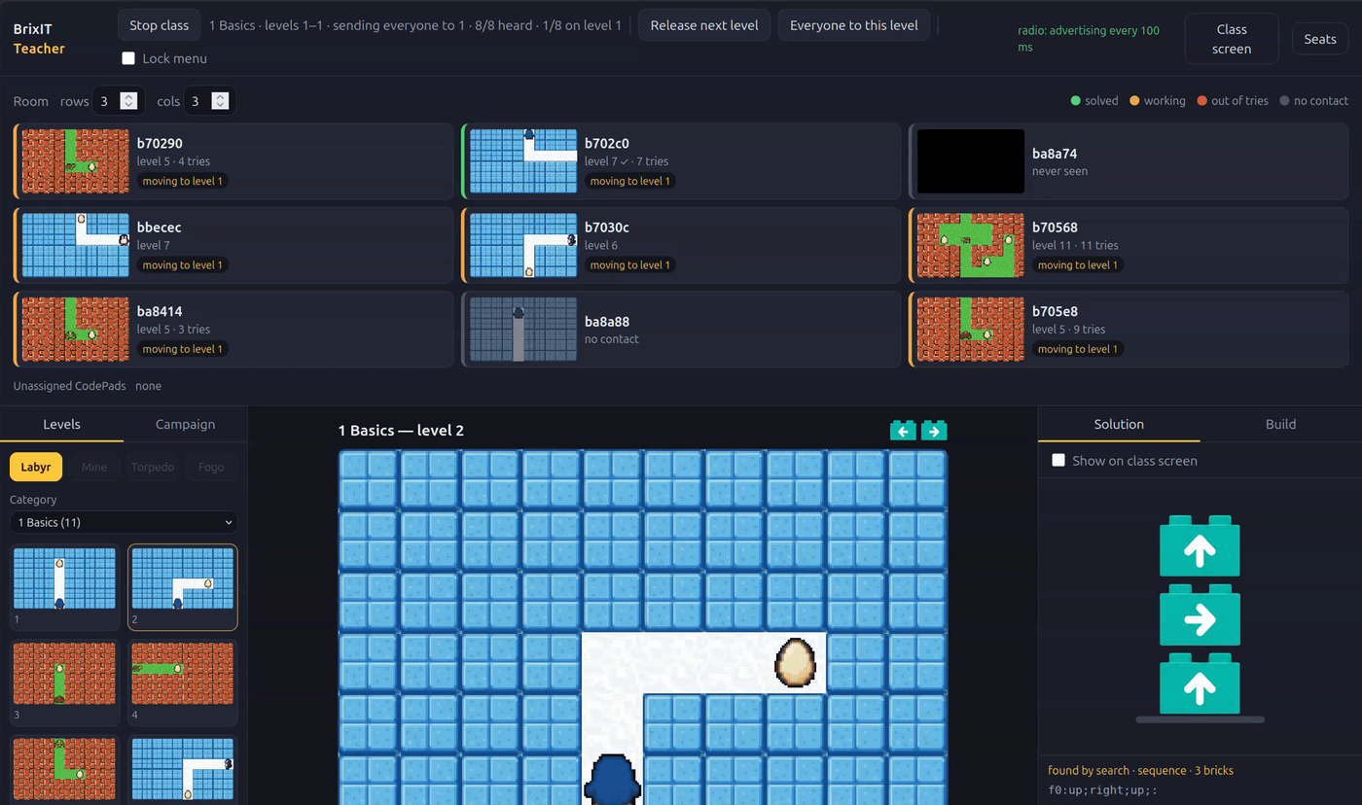Click student ba8a88's greyed-out thumbnail
The width and height of the screenshot is (1362, 805).
(x=523, y=330)
